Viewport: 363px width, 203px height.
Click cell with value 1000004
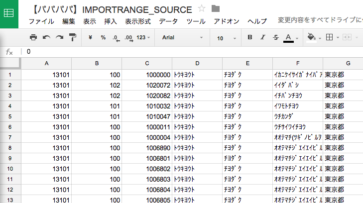(x=147, y=137)
